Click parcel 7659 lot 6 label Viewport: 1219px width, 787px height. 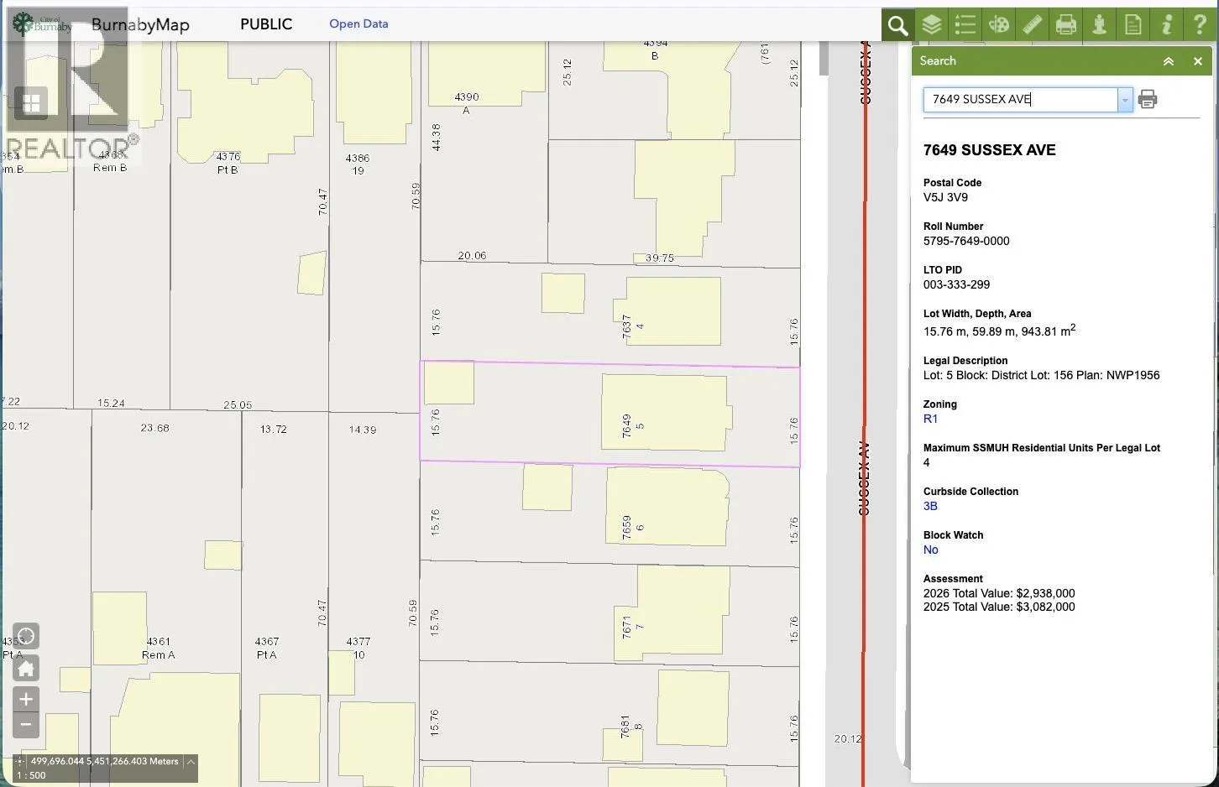pos(633,527)
